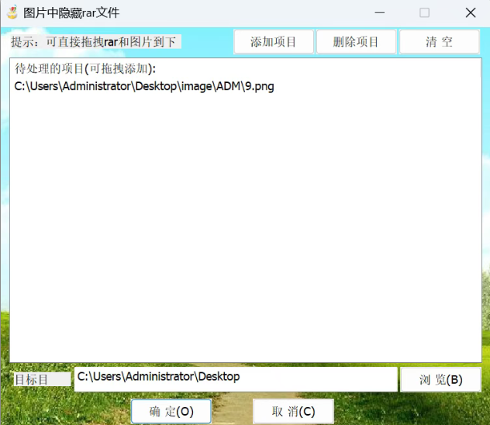The image size is (490, 425).
Task: Click the 目标目 label
Action: click(x=31, y=379)
